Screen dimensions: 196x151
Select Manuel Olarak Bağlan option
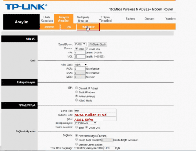click(x=76, y=144)
